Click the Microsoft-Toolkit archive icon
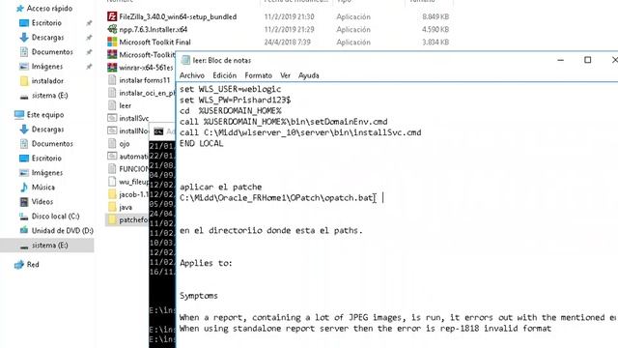Image resolution: width=618 pixels, height=348 pixels. click(112, 54)
